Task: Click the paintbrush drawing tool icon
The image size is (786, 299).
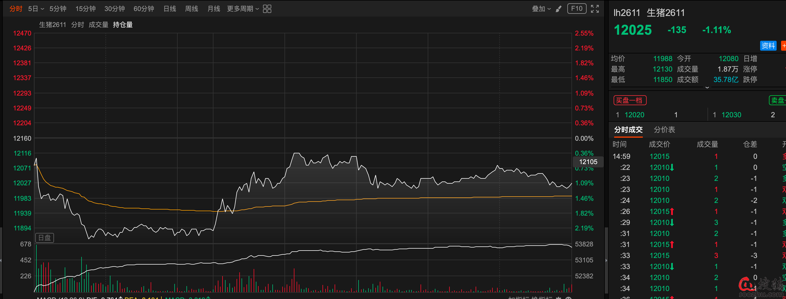Action: [558, 9]
